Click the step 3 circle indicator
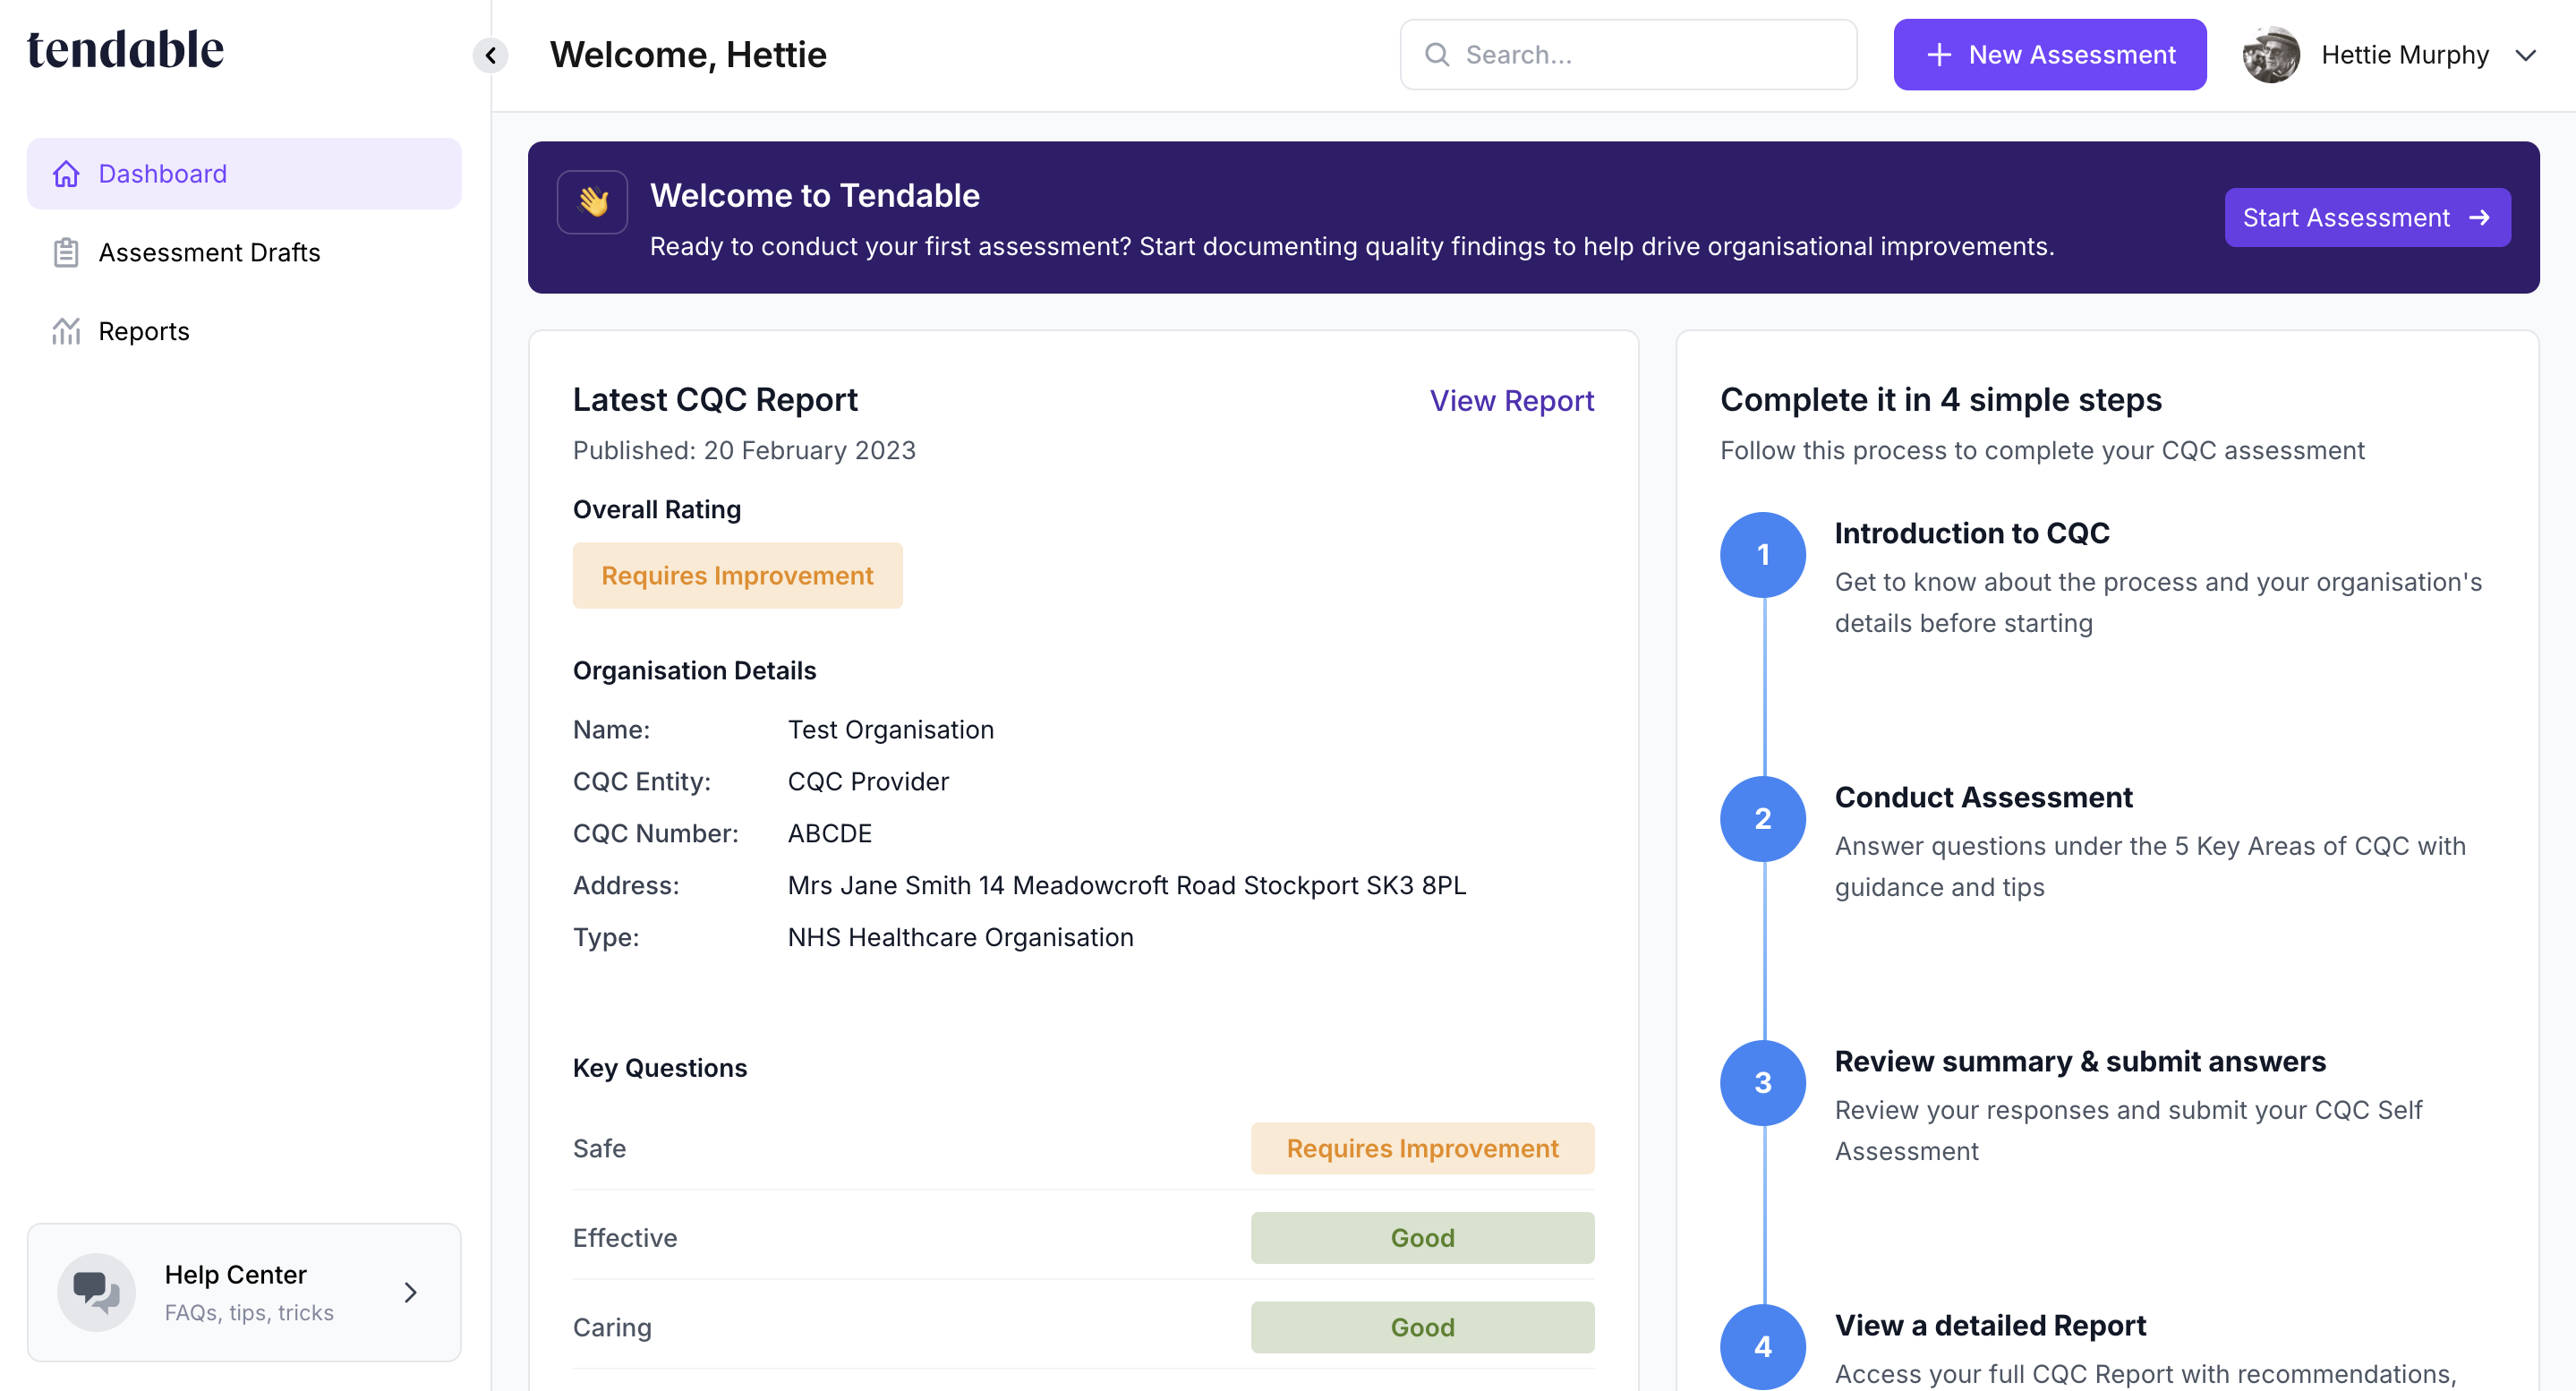Image resolution: width=2576 pixels, height=1391 pixels. pos(1762,1082)
